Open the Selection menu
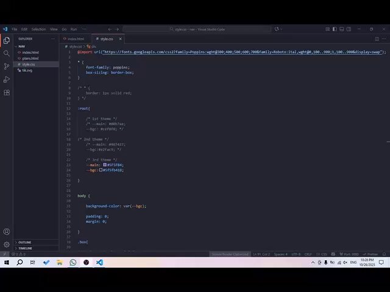 [38, 29]
